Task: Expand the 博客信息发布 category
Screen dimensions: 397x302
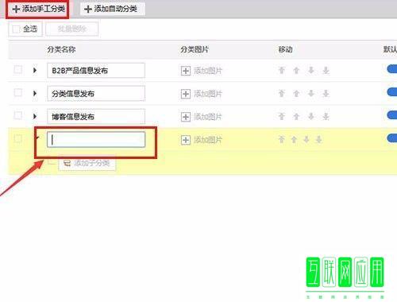Action: (x=35, y=116)
